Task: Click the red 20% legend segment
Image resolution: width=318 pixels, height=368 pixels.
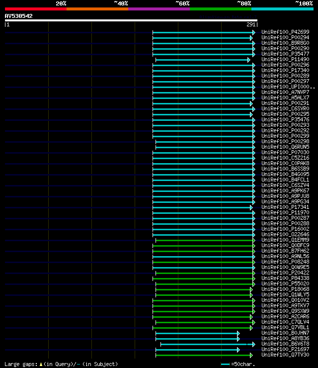Action: tap(36, 9)
